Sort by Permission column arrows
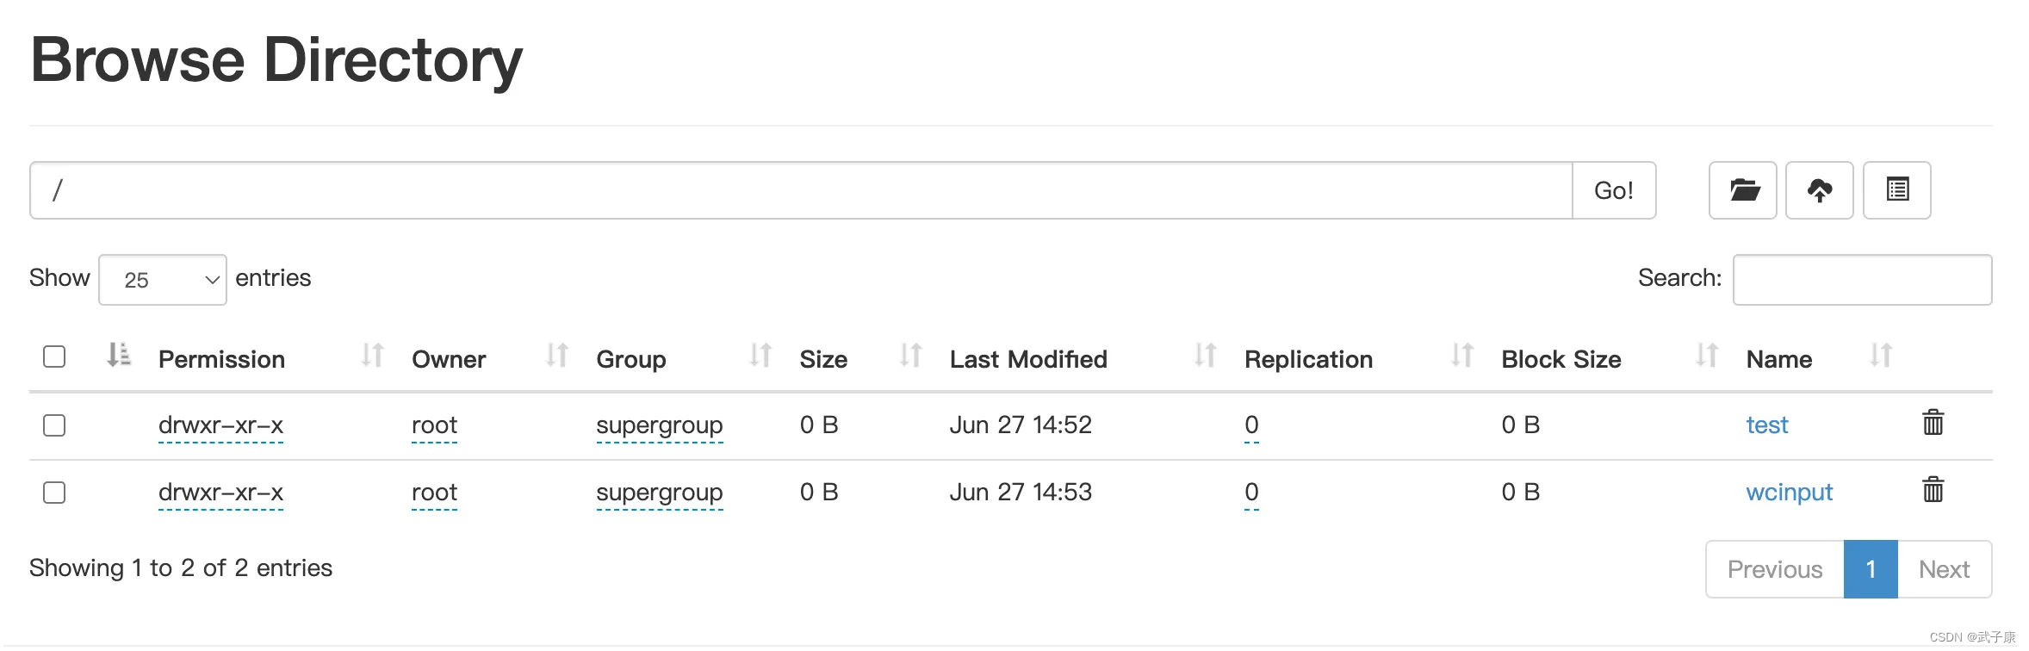The image size is (2029, 651). click(x=372, y=356)
